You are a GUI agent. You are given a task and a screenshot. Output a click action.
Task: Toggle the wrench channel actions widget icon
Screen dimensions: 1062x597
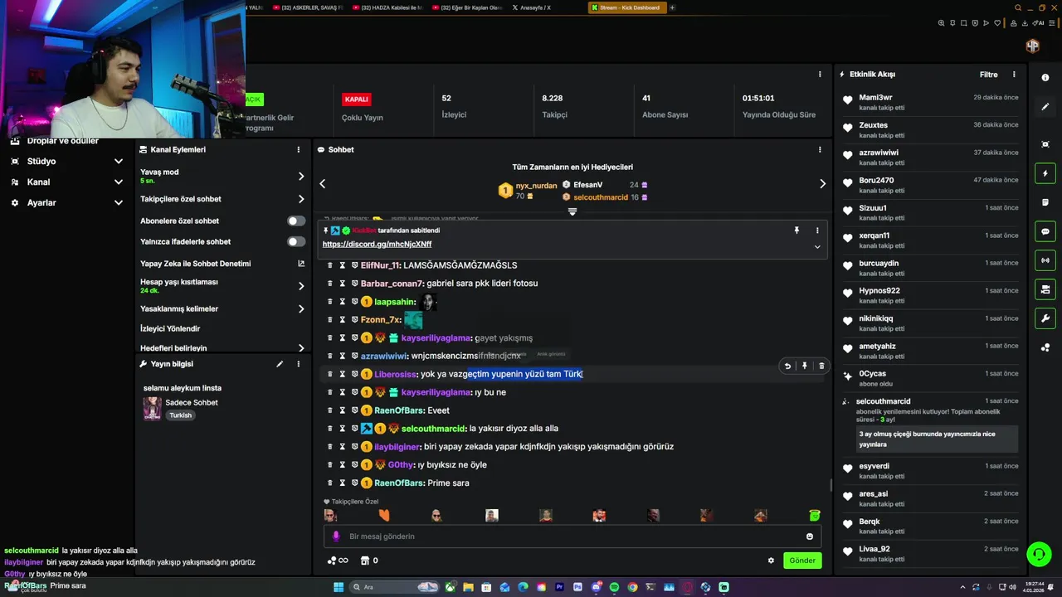[1045, 318]
